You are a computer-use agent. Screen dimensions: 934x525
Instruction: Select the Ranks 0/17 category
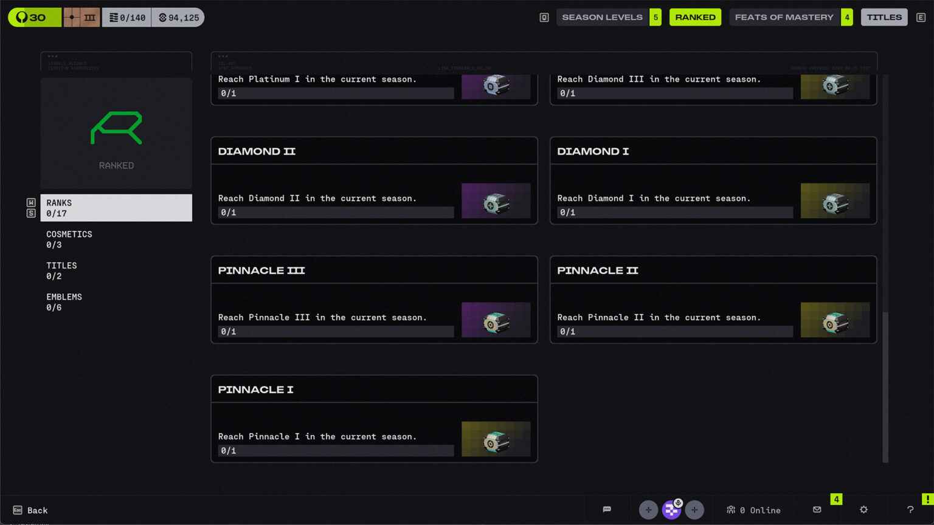pos(116,208)
